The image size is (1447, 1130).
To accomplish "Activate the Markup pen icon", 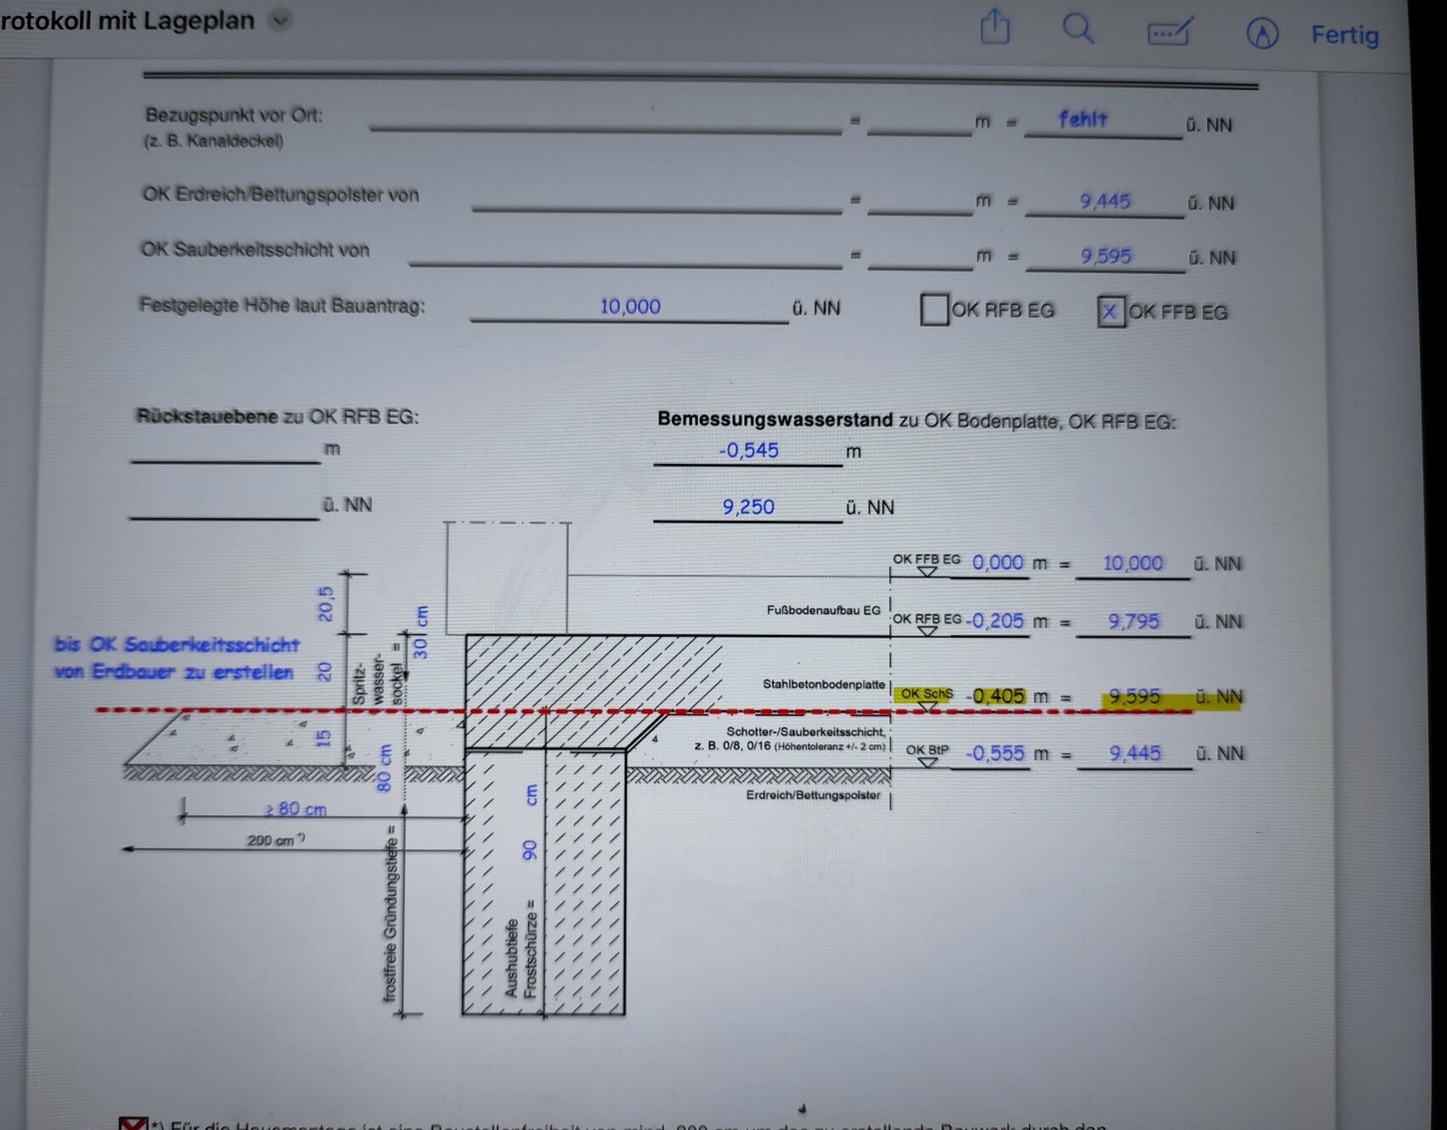I will point(1261,34).
